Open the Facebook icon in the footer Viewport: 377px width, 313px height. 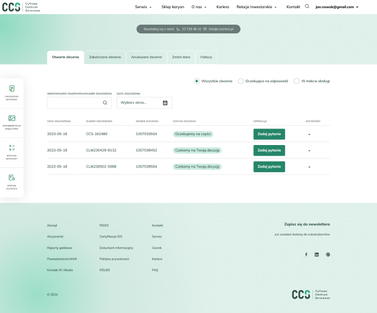[x=306, y=254]
